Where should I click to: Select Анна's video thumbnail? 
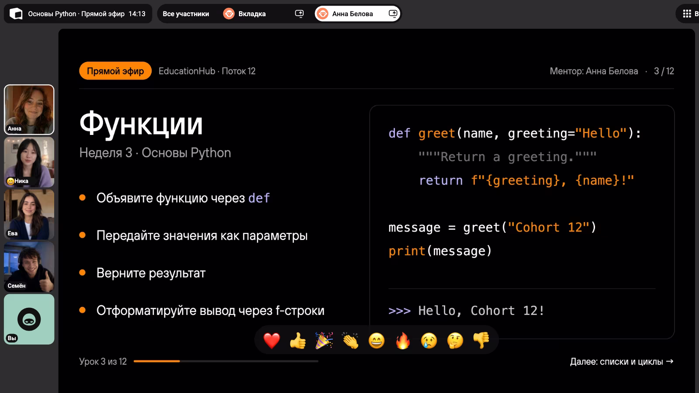pyautogui.click(x=29, y=110)
